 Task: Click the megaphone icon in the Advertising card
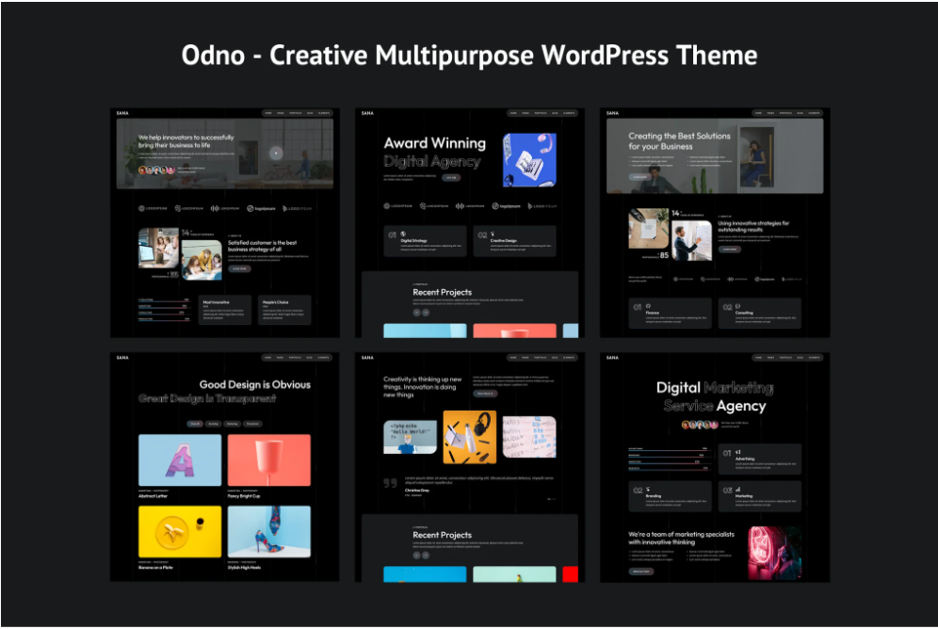tap(737, 452)
